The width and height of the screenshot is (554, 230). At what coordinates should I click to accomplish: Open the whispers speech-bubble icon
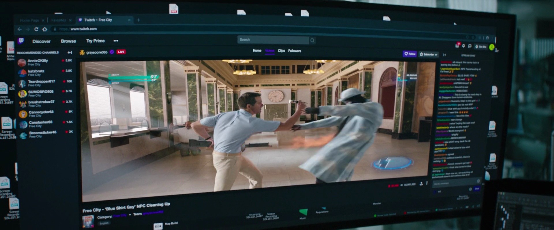tap(470, 46)
